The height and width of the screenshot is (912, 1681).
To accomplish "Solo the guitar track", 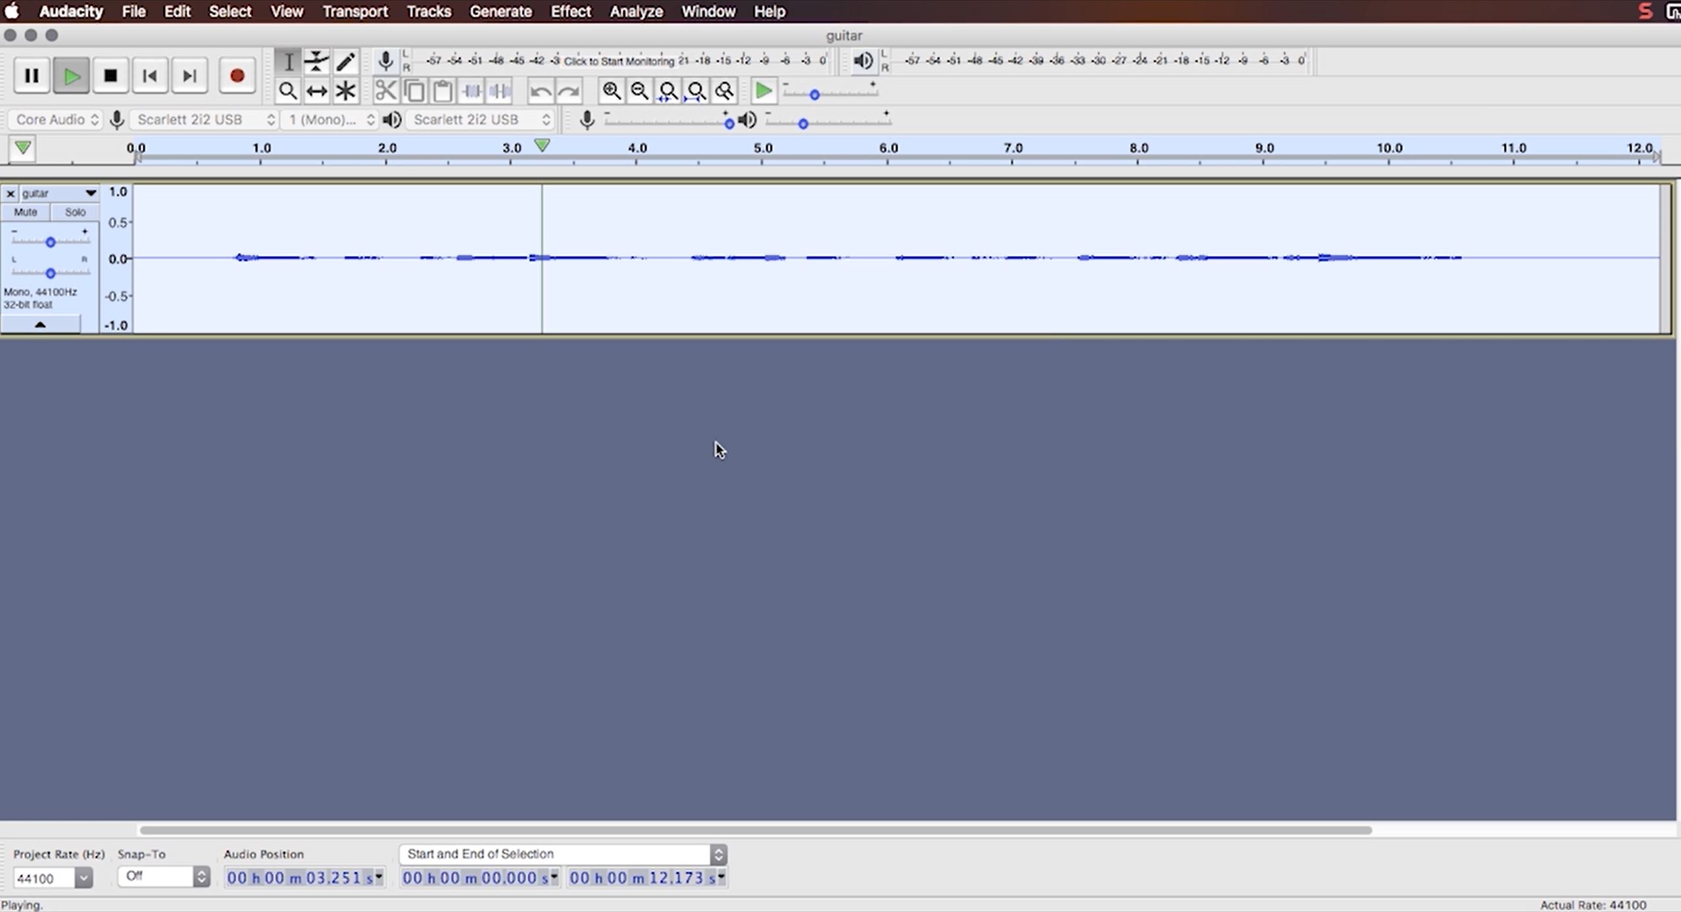I will [75, 212].
